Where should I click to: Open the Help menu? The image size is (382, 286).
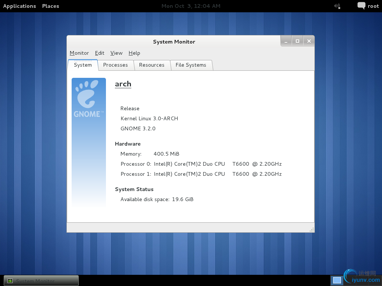134,53
